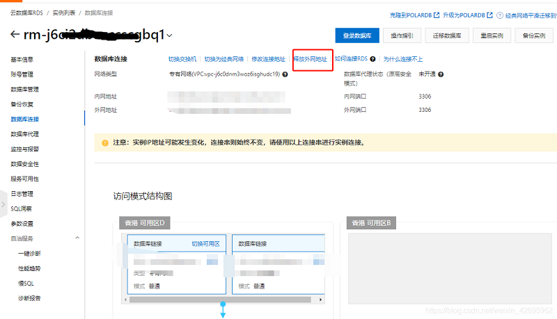Click help icon after VPC network type
Image resolution: width=557 pixels, height=319 pixels.
(285, 74)
